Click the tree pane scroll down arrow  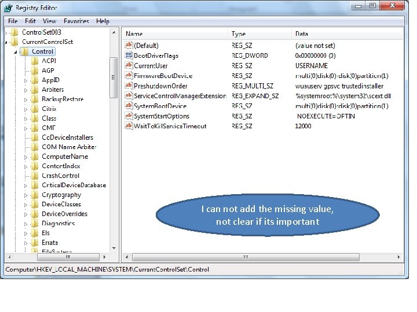click(114, 248)
